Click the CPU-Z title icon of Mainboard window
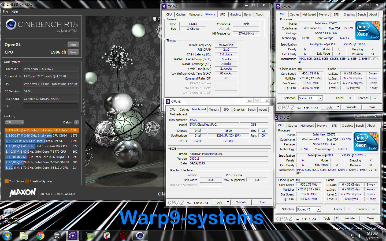Image resolution: width=386 pixels, height=241 pixels. 168,101
